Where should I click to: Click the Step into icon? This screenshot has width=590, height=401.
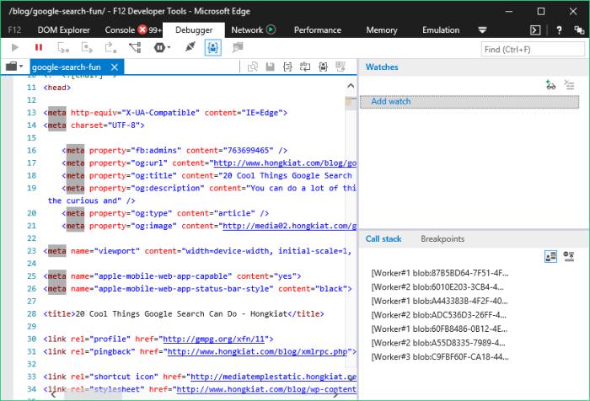[63, 47]
